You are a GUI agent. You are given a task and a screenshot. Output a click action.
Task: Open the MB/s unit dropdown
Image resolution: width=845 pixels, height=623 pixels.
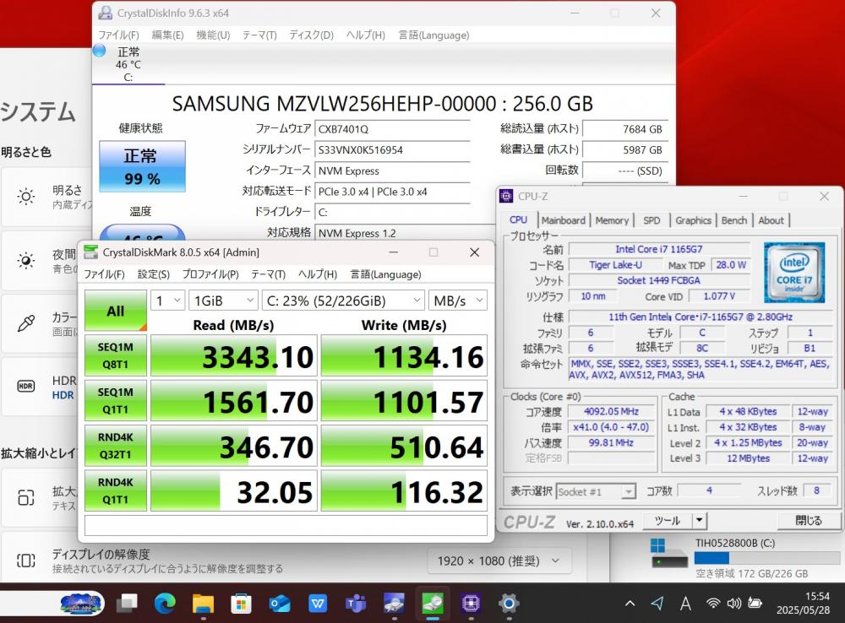tap(457, 301)
